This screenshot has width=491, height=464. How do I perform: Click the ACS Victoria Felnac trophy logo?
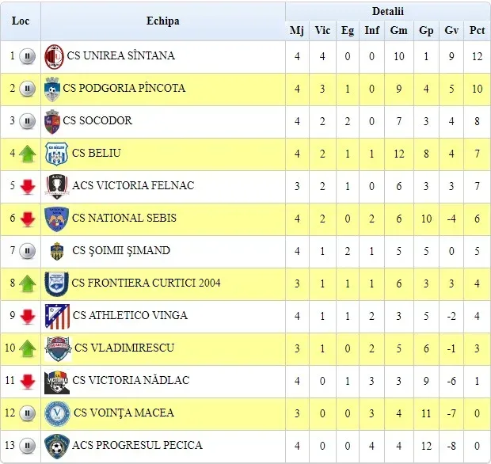57,187
